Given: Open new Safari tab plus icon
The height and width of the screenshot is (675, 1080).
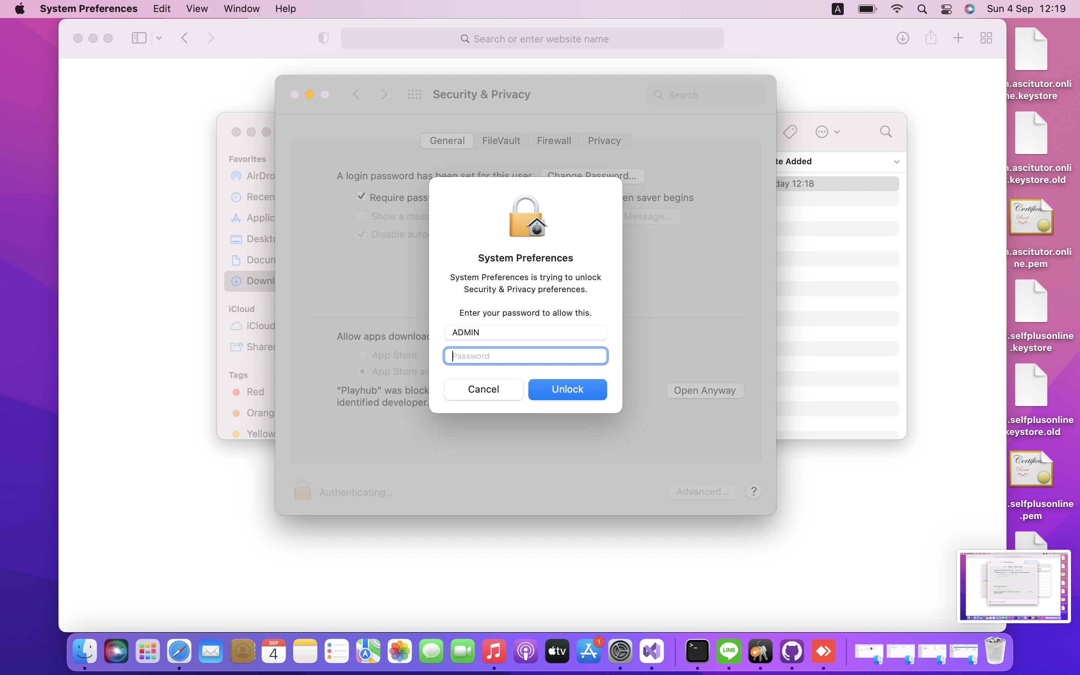Looking at the screenshot, I should point(958,38).
